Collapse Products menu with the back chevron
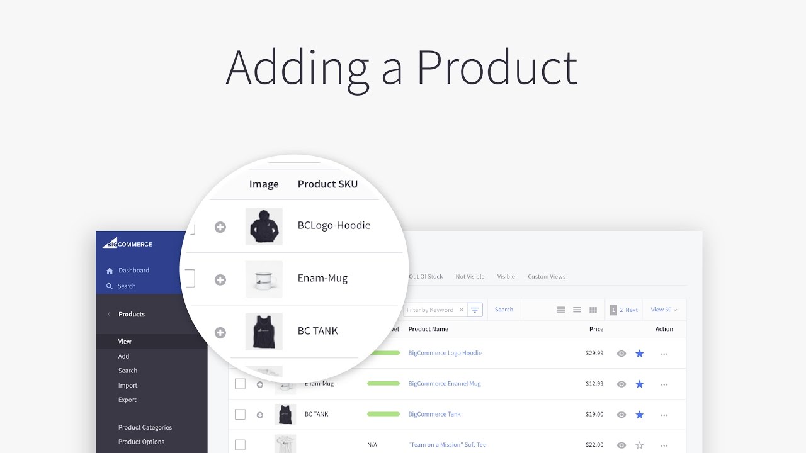The width and height of the screenshot is (806, 453). click(108, 314)
